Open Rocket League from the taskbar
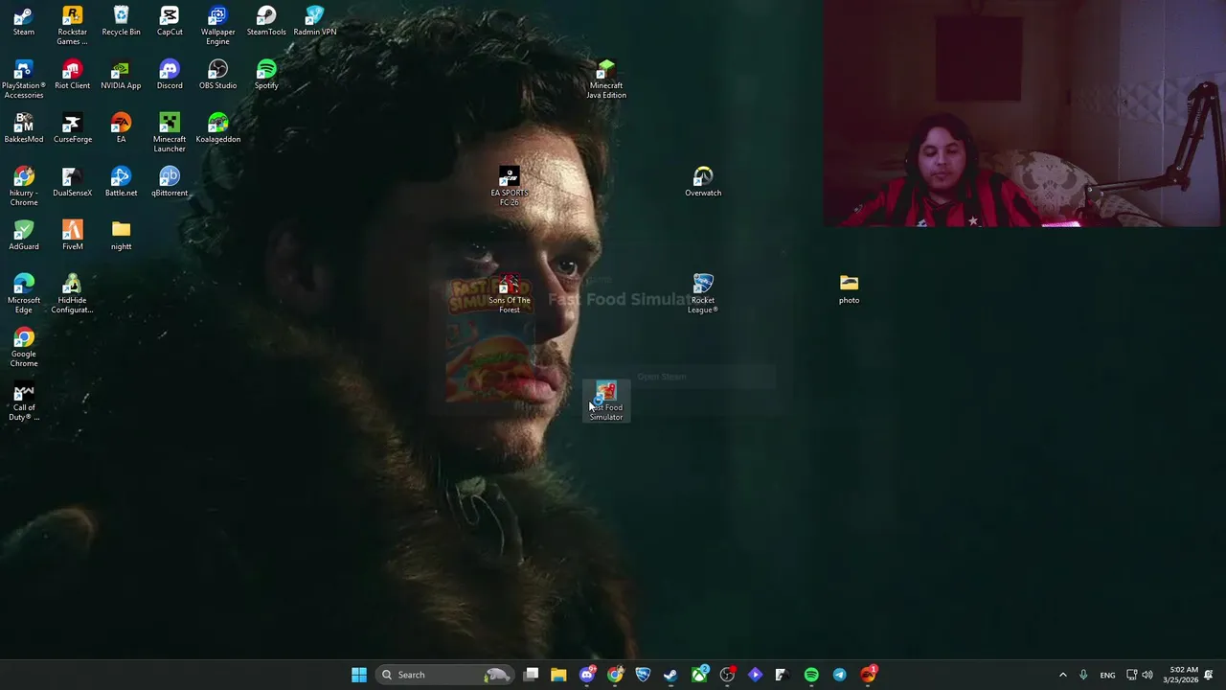Screen dimensions: 1226x690 [x=643, y=675]
